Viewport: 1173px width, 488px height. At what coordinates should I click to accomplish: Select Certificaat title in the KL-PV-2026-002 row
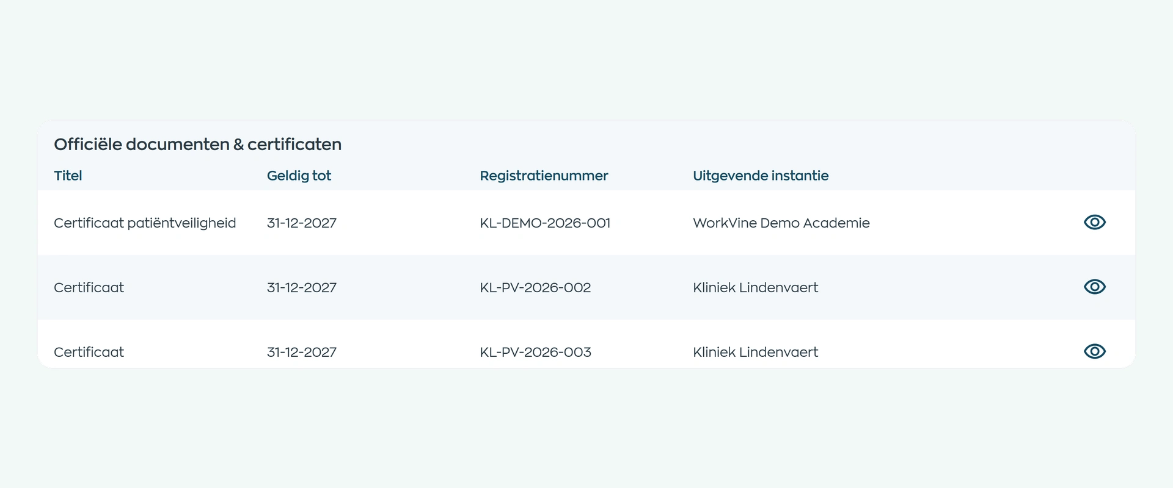(89, 288)
